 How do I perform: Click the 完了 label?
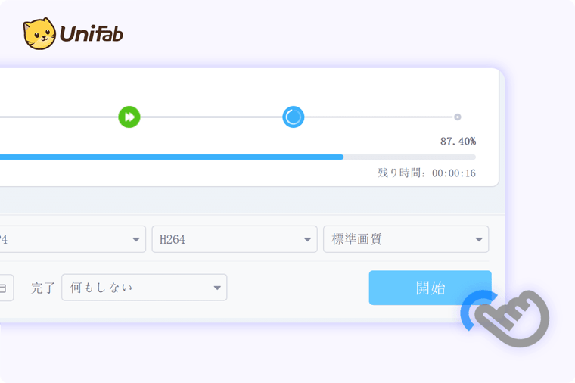point(42,288)
